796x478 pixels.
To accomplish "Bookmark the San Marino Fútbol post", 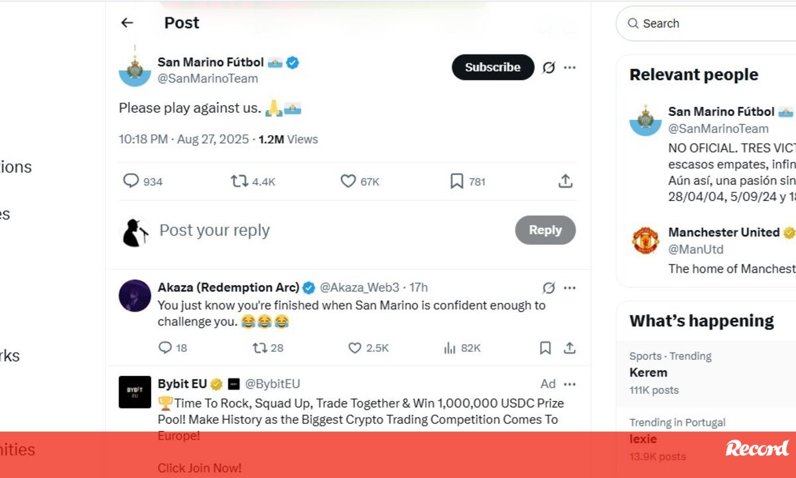I will (x=457, y=181).
